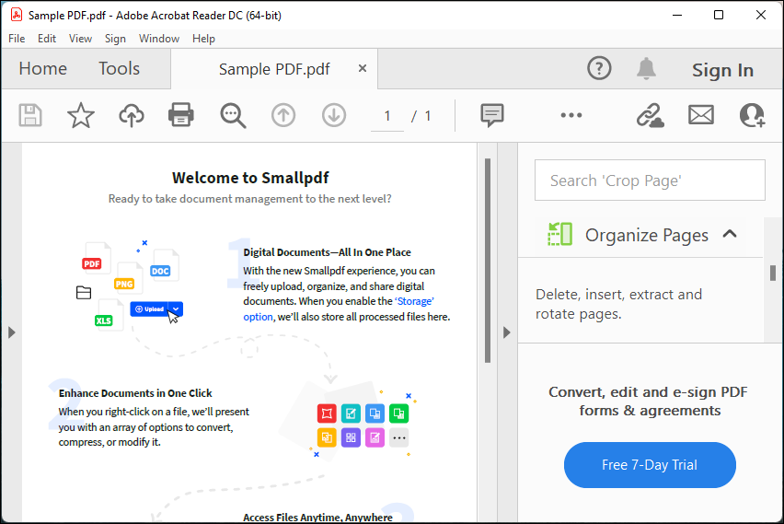Select the Sample PDF.pdf document tab
This screenshot has height=524, width=784.
point(274,69)
